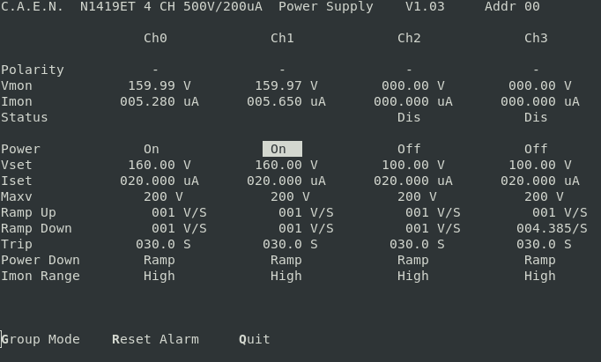Click the Vset row label

click(17, 165)
